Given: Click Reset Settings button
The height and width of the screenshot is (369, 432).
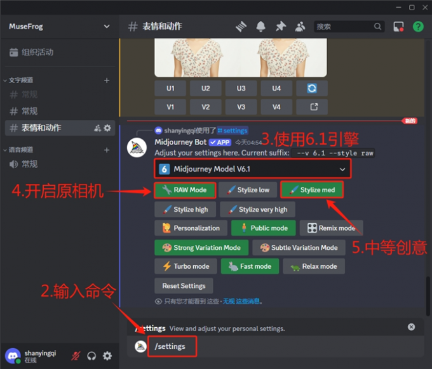Looking at the screenshot, I should [184, 286].
